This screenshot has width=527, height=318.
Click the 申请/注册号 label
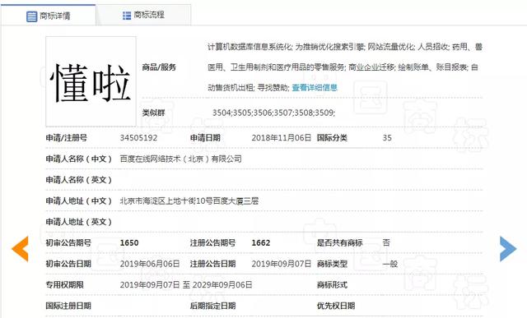(66, 138)
